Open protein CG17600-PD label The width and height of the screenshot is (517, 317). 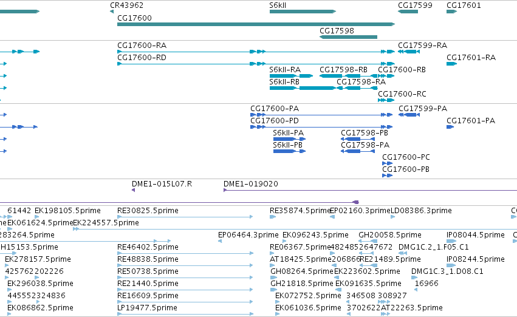click(x=275, y=121)
